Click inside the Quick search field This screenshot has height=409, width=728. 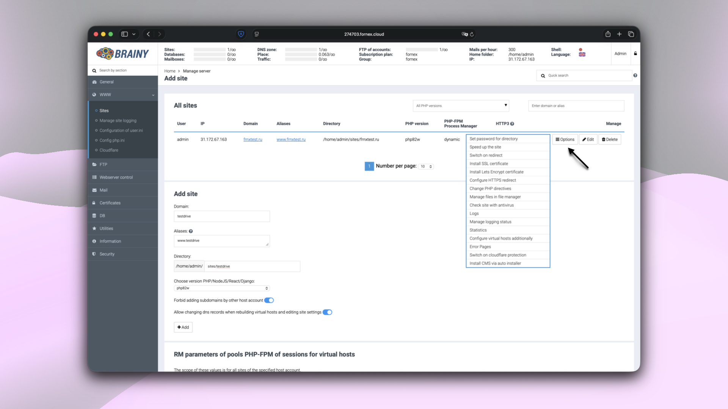[x=584, y=75]
